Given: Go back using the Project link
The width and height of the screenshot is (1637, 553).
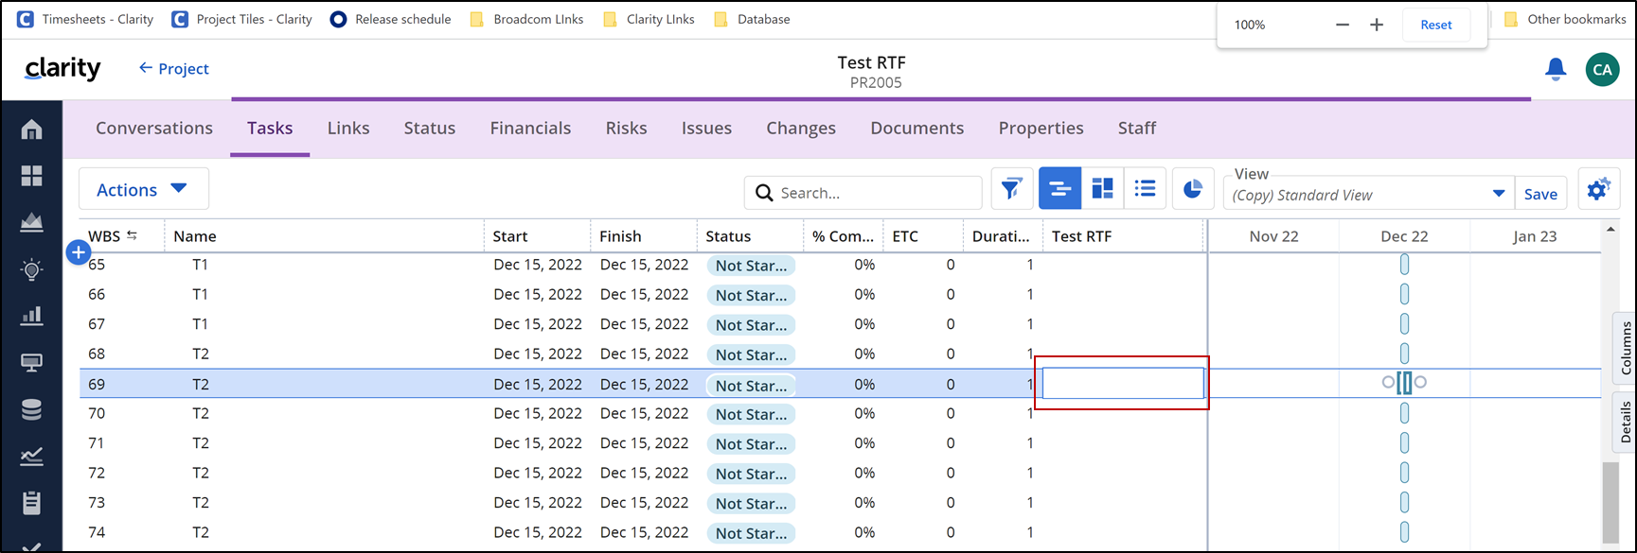Looking at the screenshot, I should click(x=173, y=68).
